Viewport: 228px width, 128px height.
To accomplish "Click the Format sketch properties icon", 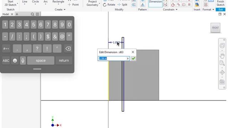I will point(206,5).
